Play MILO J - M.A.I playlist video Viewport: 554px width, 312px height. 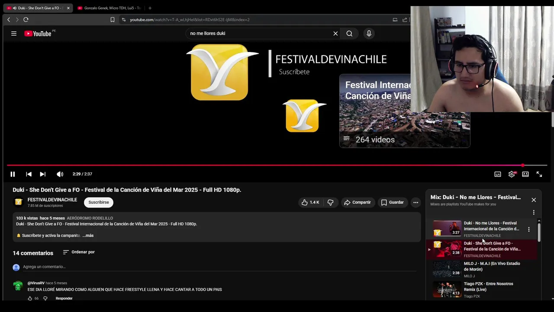click(481, 269)
